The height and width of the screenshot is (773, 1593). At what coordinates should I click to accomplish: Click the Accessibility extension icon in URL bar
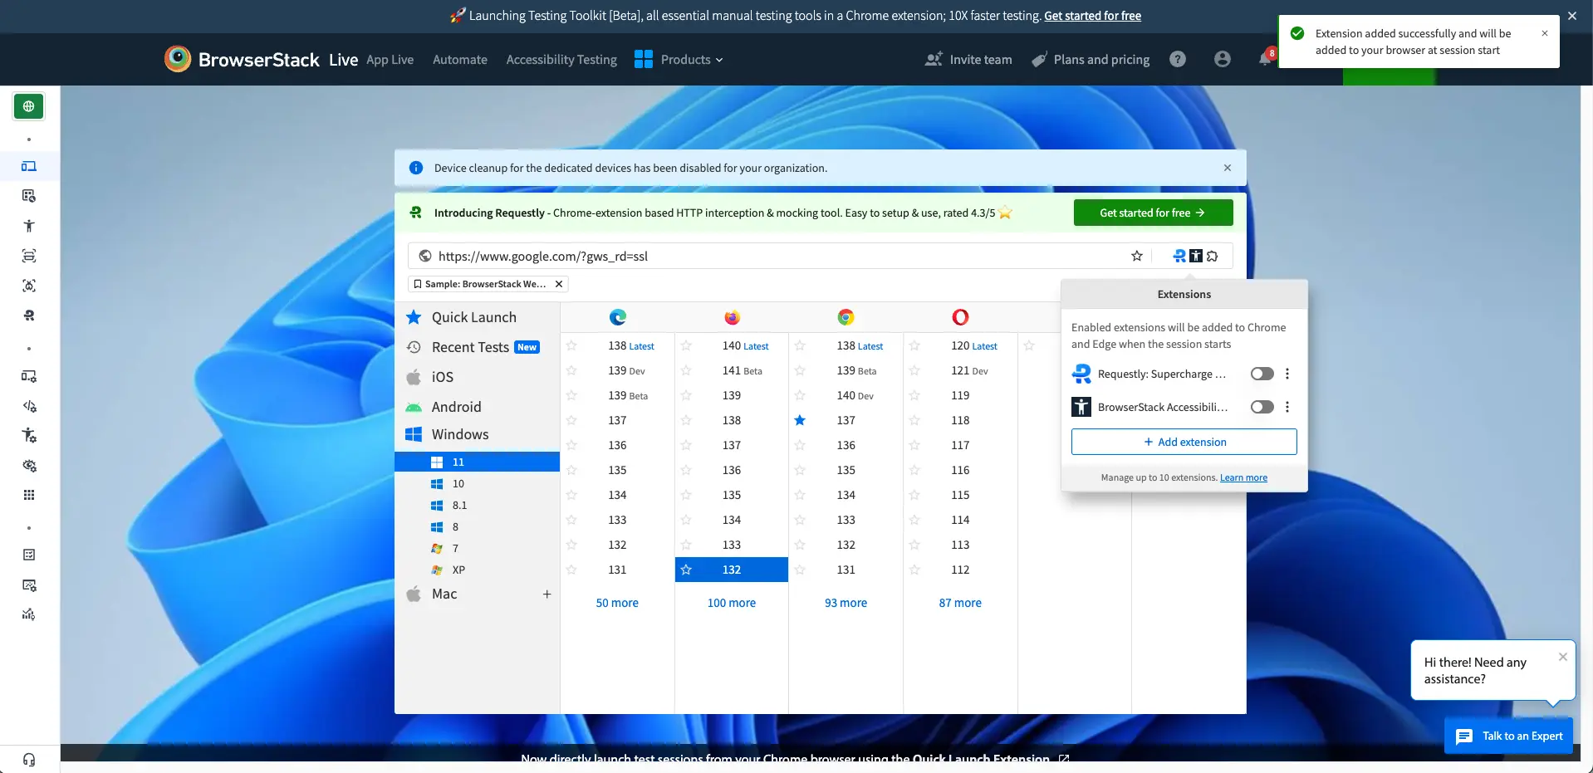click(1196, 256)
